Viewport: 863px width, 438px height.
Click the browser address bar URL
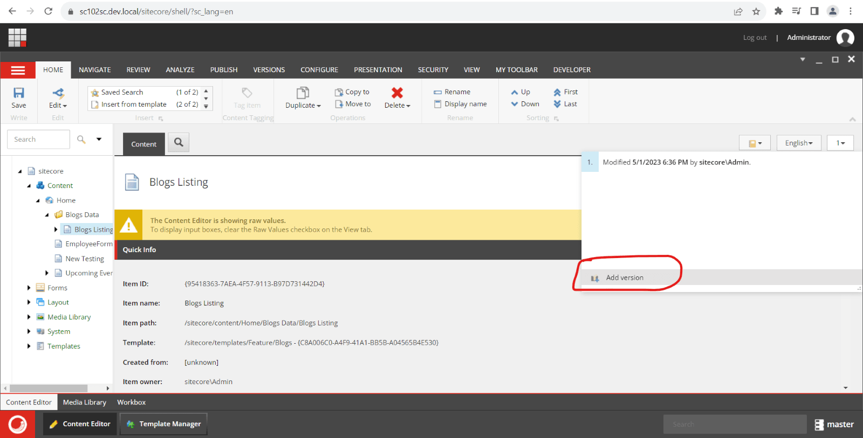click(x=156, y=11)
